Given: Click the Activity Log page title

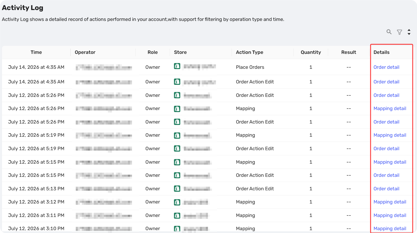Looking at the screenshot, I should pyautogui.click(x=23, y=8).
